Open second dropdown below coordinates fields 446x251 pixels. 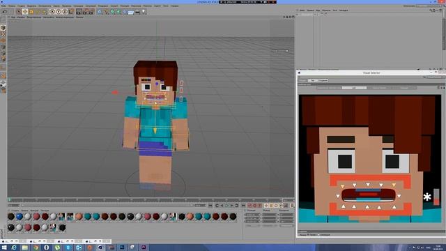coord(270,226)
